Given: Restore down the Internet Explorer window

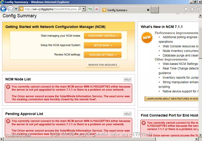Looking at the screenshot, I should (195, 2).
